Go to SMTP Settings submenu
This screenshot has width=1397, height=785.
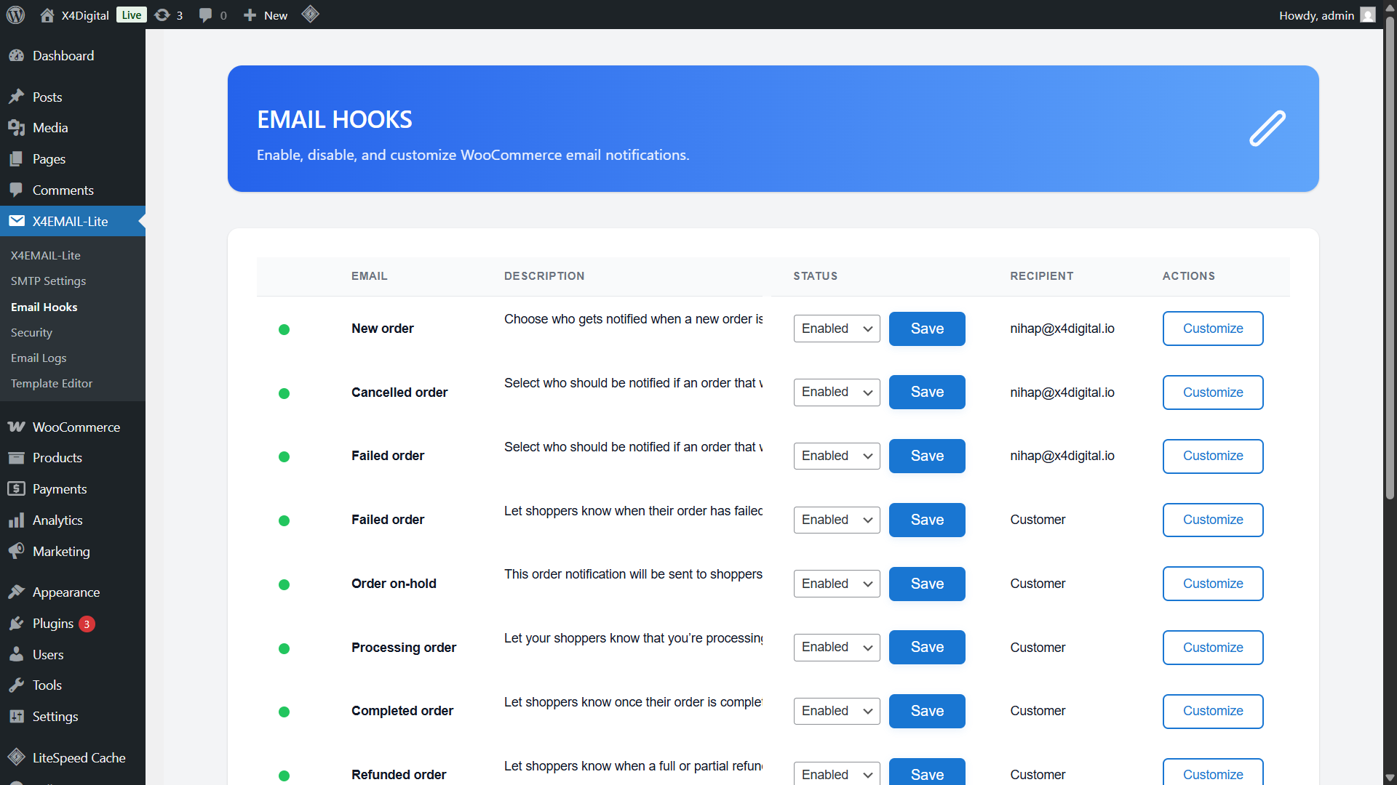pos(48,281)
